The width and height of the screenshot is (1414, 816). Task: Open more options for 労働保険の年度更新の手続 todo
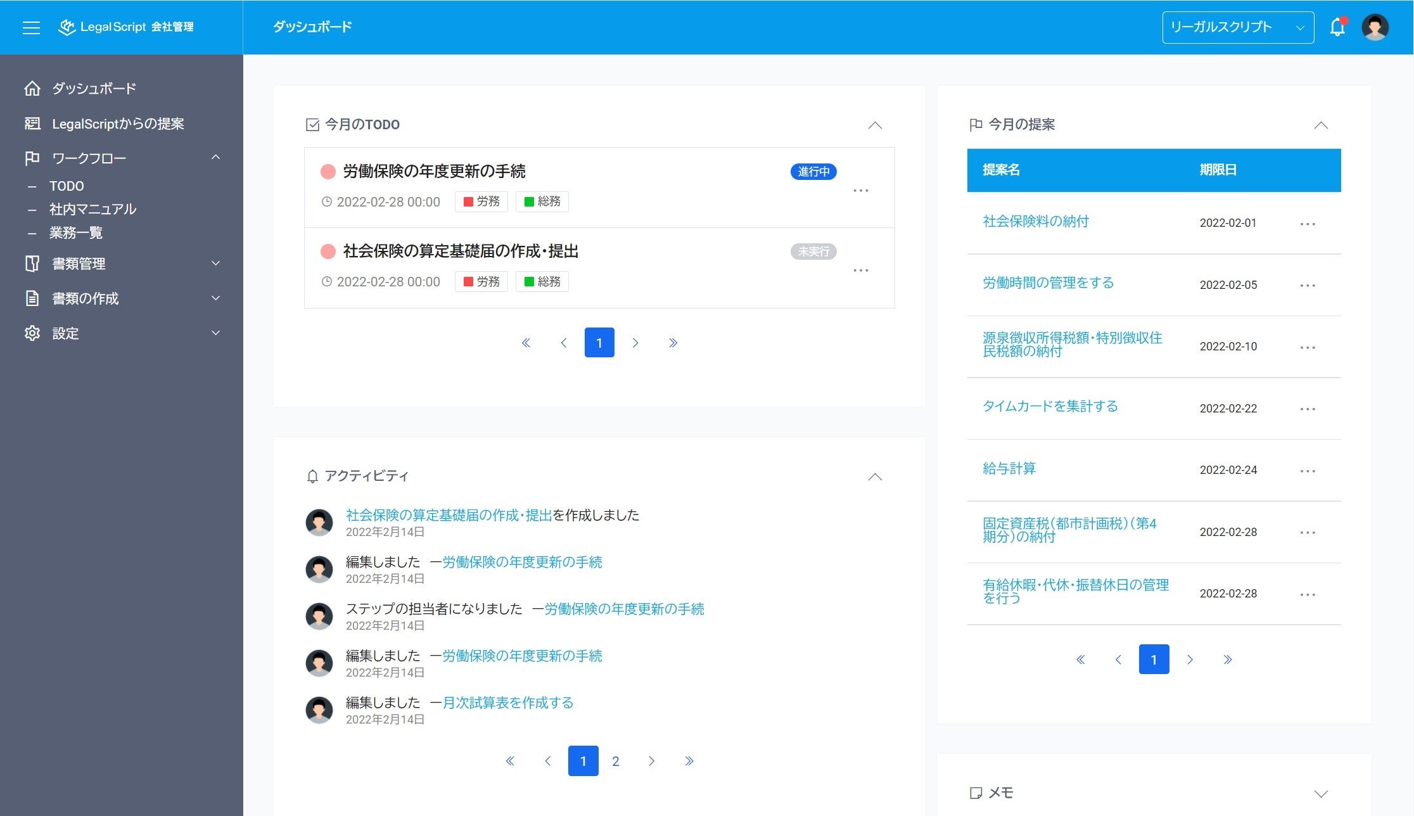860,191
